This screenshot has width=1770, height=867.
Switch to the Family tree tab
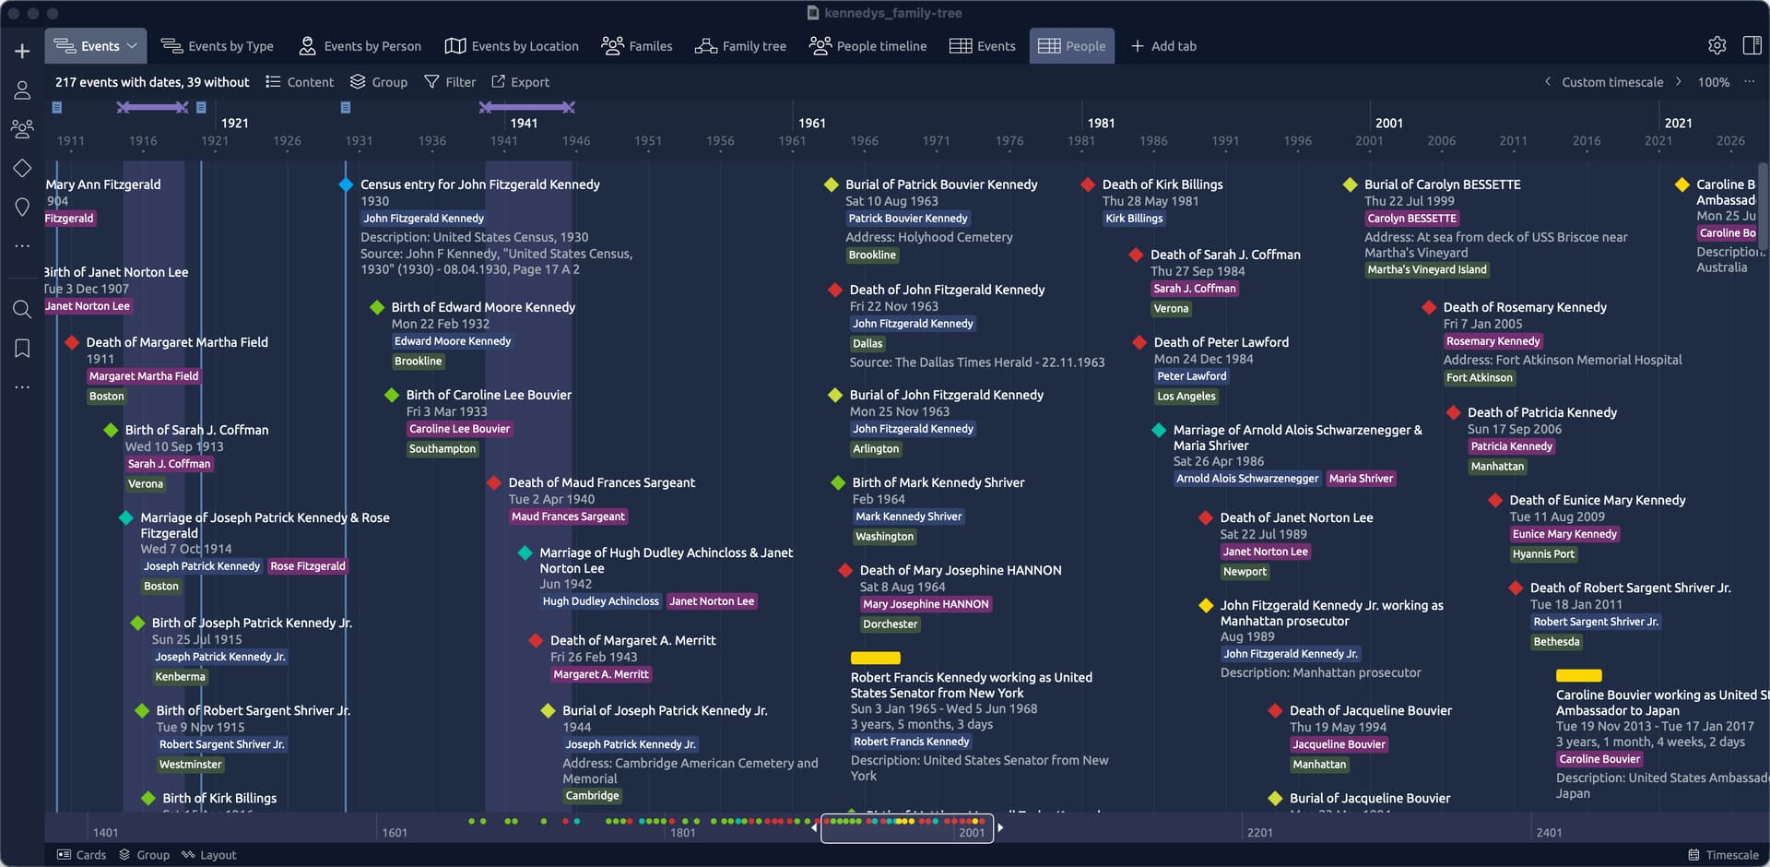click(x=740, y=46)
